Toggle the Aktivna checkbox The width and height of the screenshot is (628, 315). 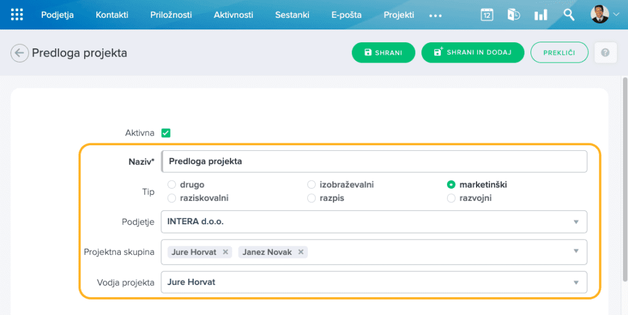[166, 133]
